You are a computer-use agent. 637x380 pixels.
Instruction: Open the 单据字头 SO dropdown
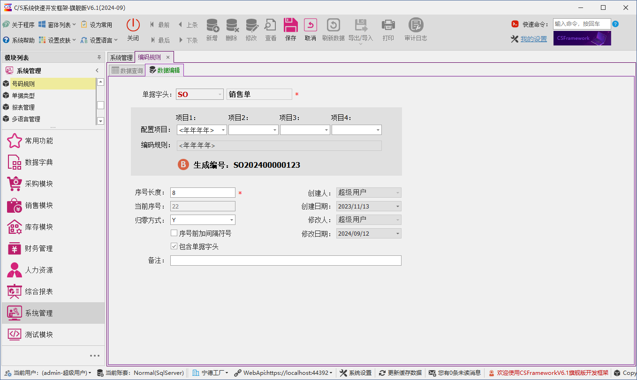click(x=220, y=94)
